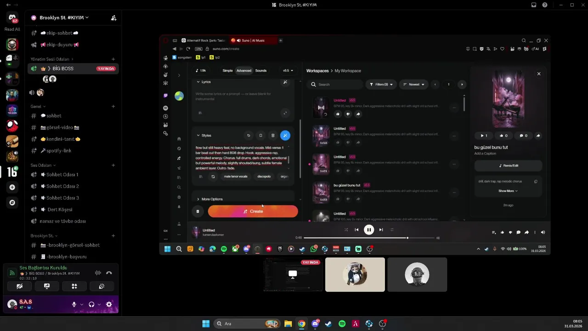The image size is (588, 331).
Task: Select Simple mode tab in Suno
Action: [x=227, y=71]
